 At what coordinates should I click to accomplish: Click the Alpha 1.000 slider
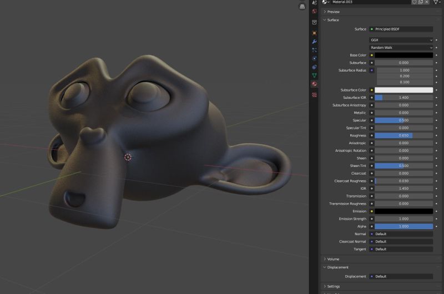[404, 226]
